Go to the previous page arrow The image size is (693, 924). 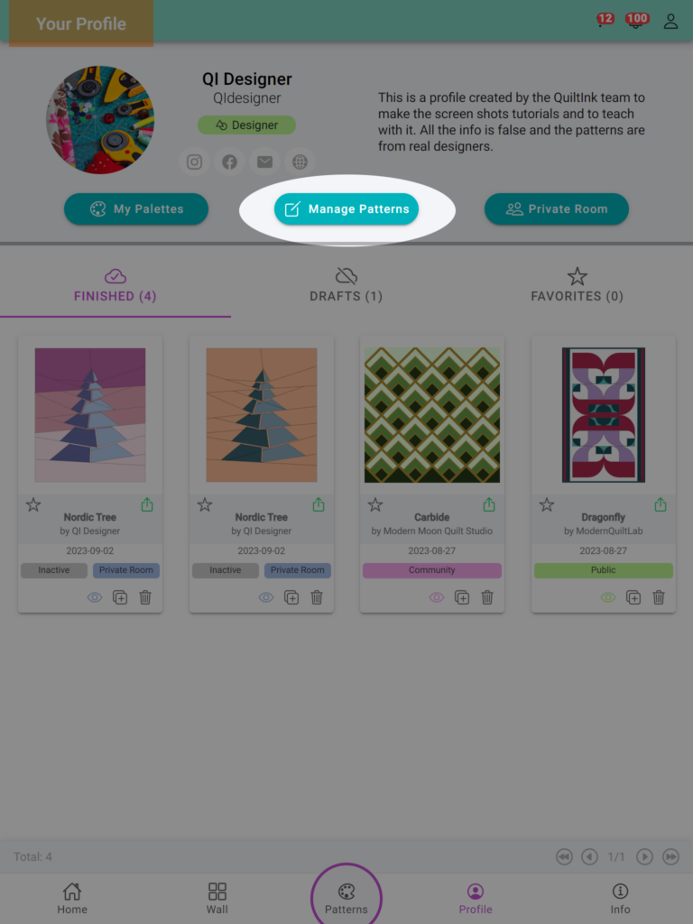589,857
